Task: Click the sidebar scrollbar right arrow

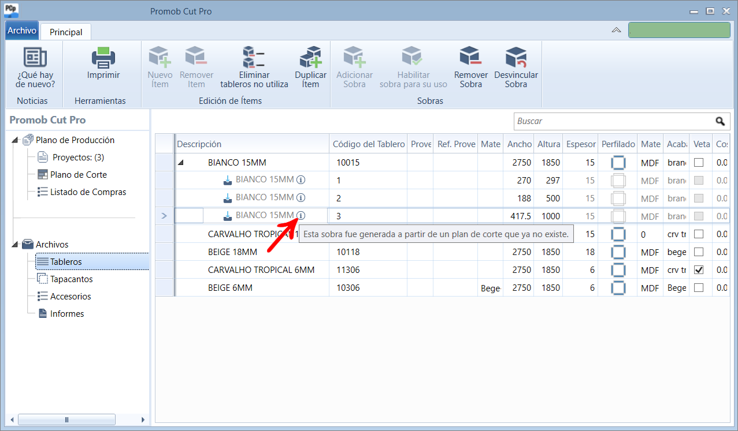Action: pyautogui.click(x=144, y=419)
